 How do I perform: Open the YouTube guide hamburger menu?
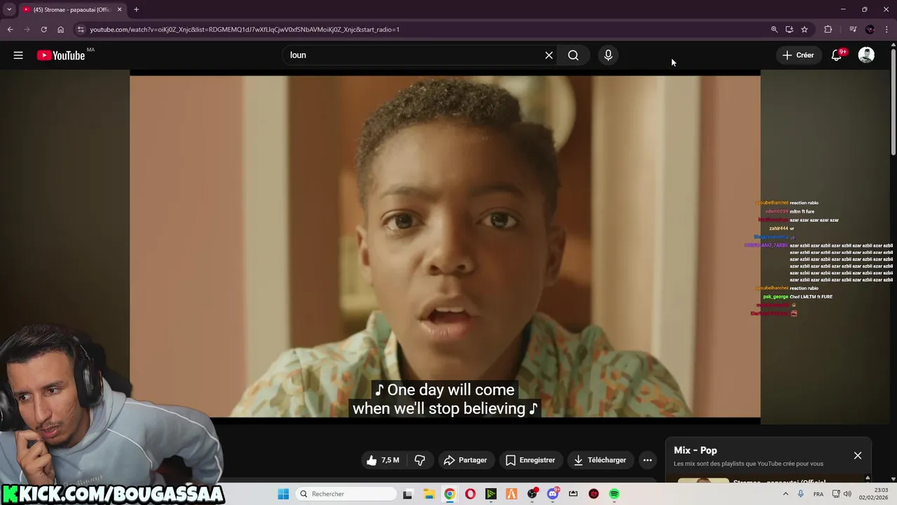(18, 55)
